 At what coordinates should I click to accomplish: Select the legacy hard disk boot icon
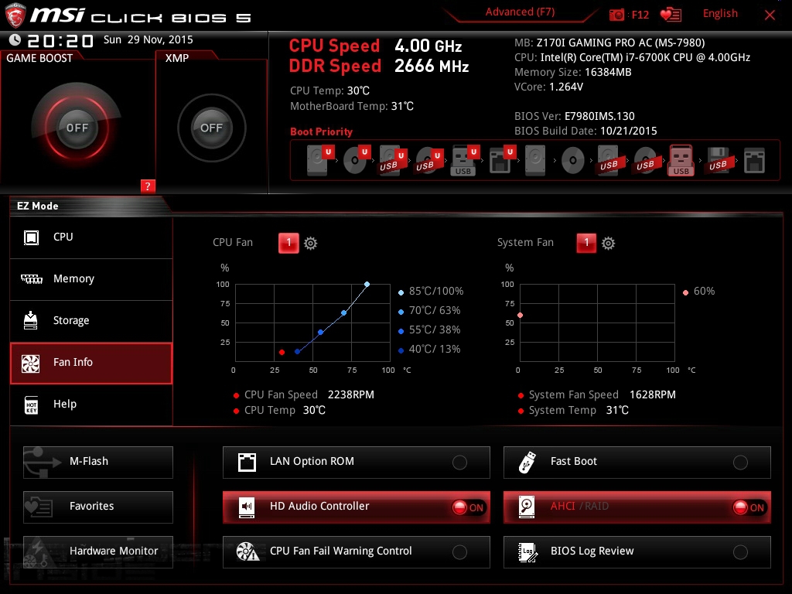click(x=535, y=161)
